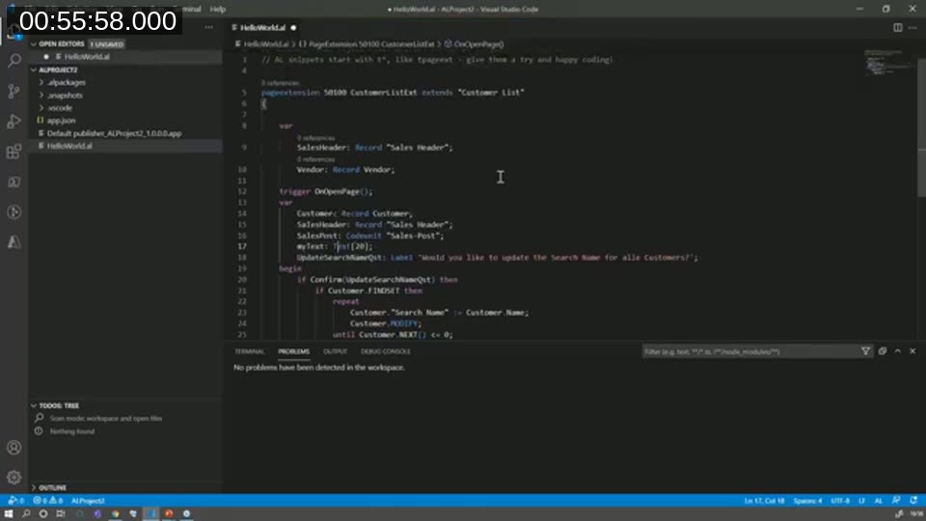The image size is (926, 521).
Task: Switch to the PROBLEMS panel tab
Action: click(x=293, y=351)
